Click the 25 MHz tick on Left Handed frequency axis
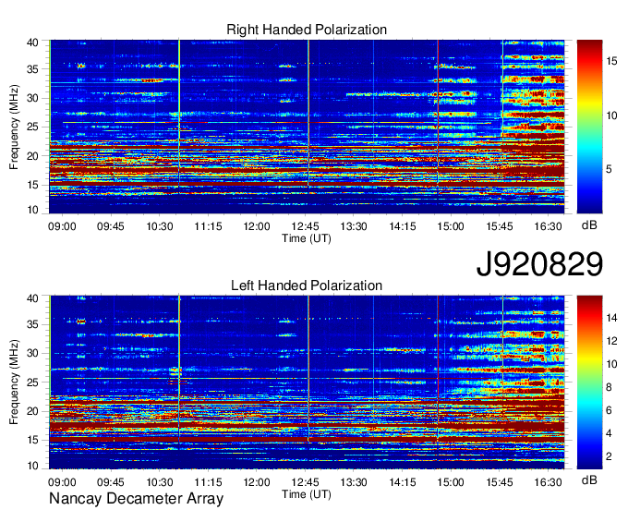 [x=33, y=382]
